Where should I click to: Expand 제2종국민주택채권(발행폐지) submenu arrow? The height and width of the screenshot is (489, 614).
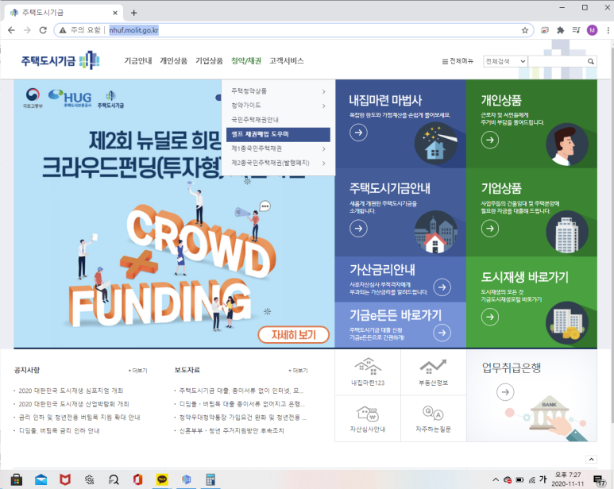[x=324, y=164]
